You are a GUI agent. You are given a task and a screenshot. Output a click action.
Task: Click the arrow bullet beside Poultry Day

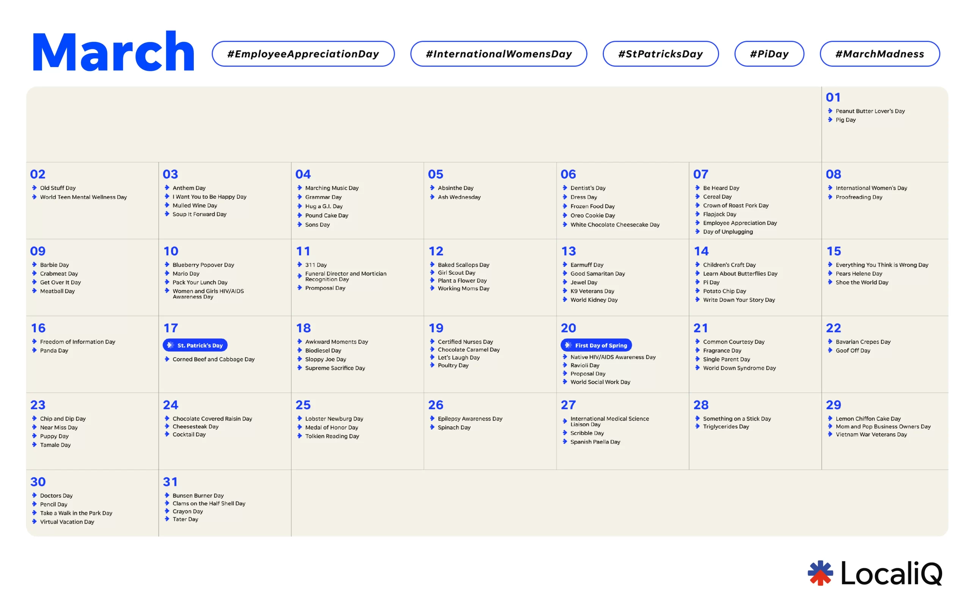click(432, 365)
